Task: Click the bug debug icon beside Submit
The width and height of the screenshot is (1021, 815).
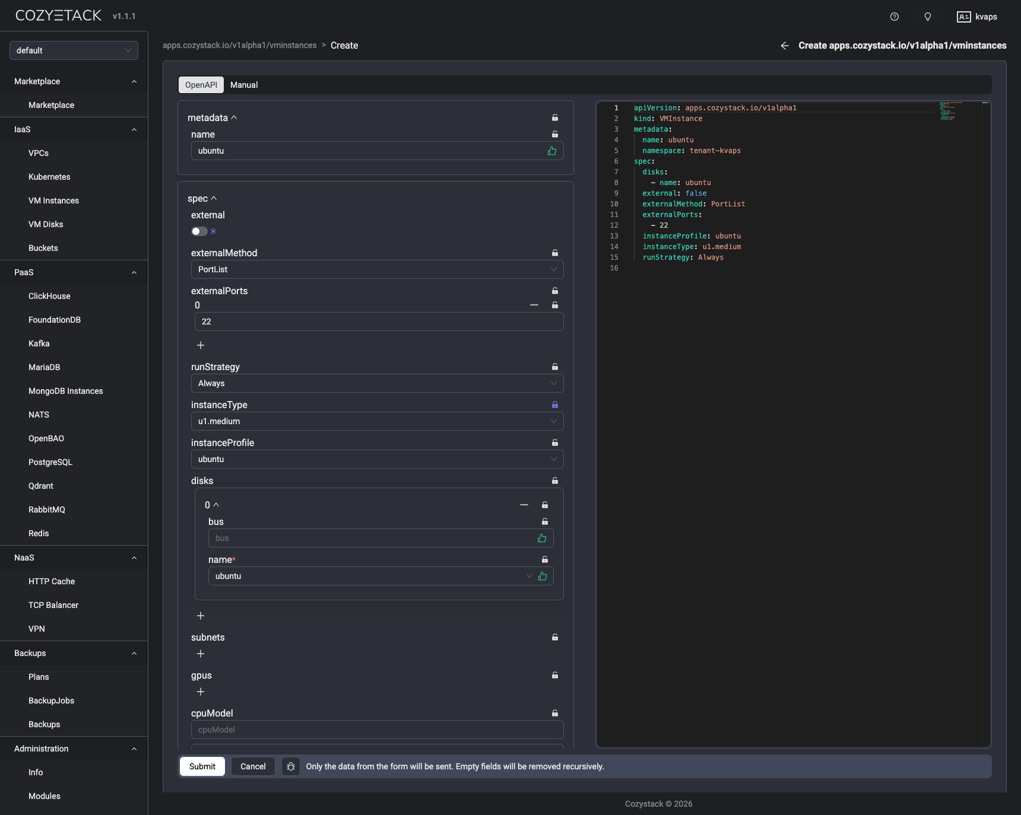Action: [x=290, y=766]
